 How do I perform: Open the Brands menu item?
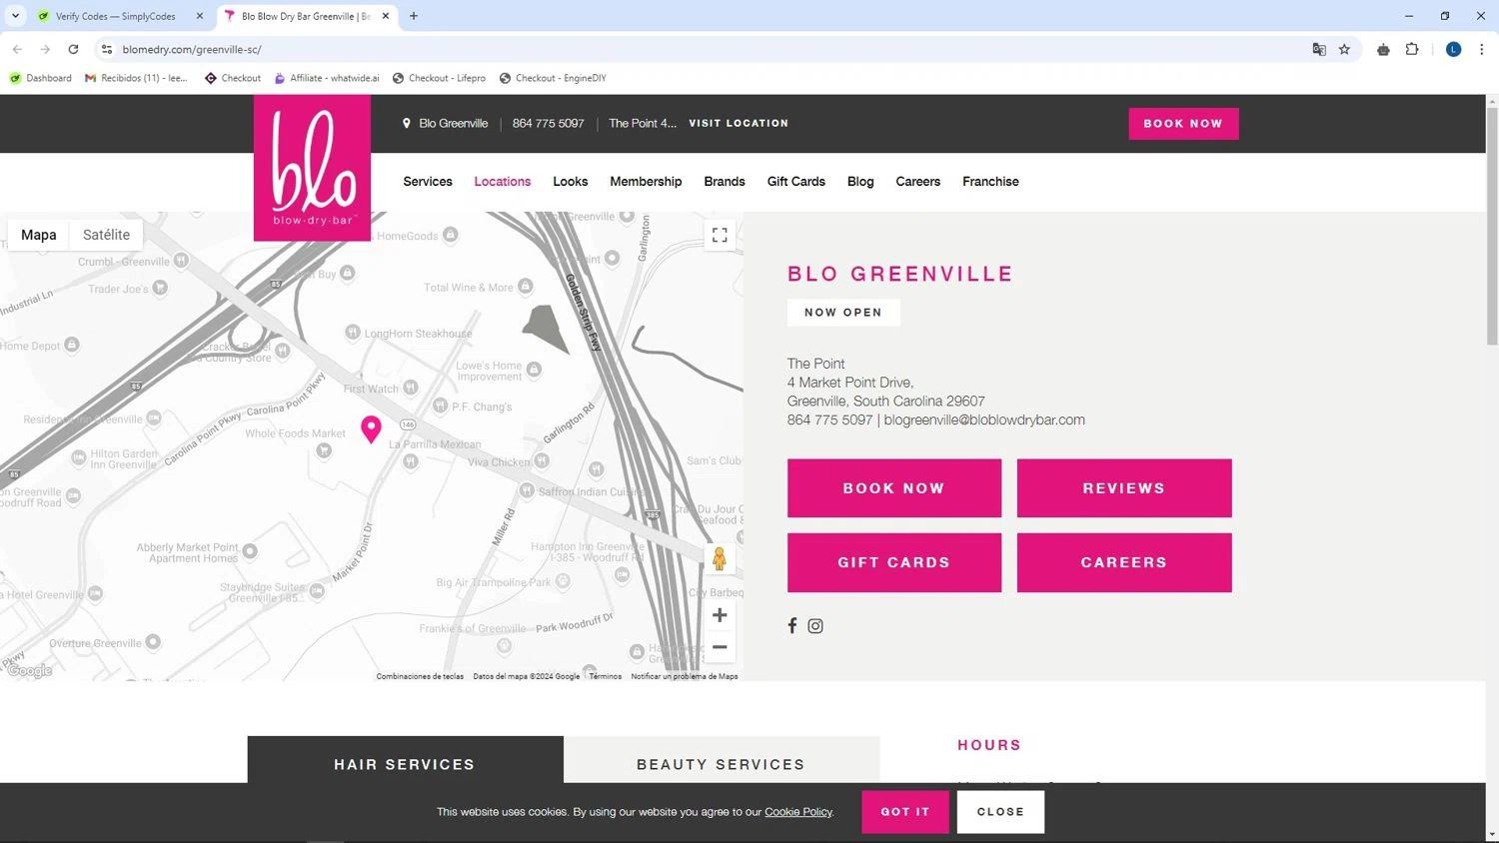[725, 182]
